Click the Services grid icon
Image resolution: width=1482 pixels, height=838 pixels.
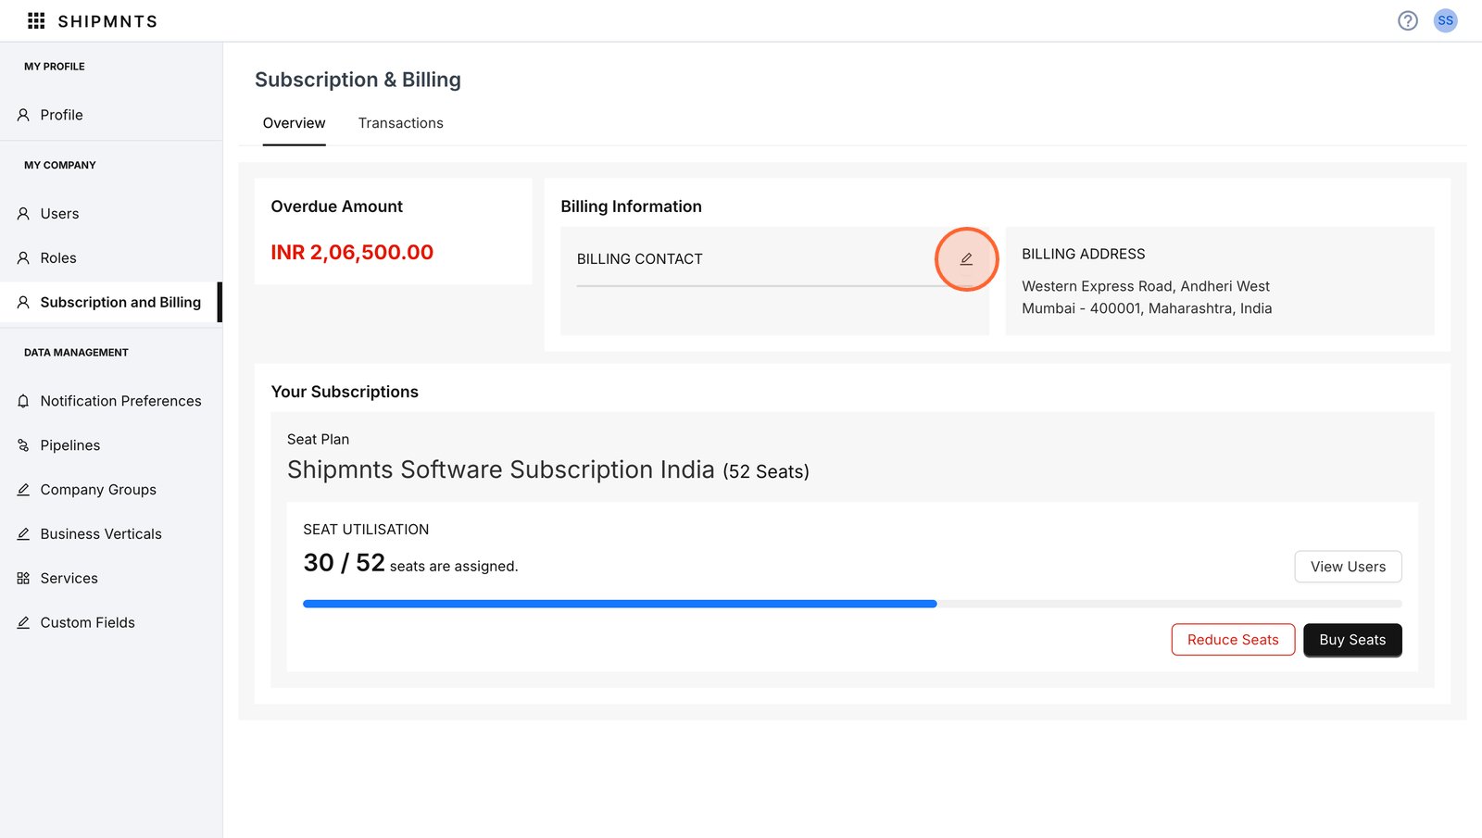[x=23, y=579]
